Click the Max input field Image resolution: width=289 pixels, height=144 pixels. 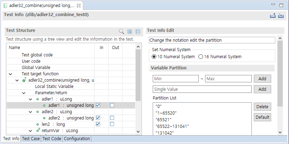(x=228, y=79)
